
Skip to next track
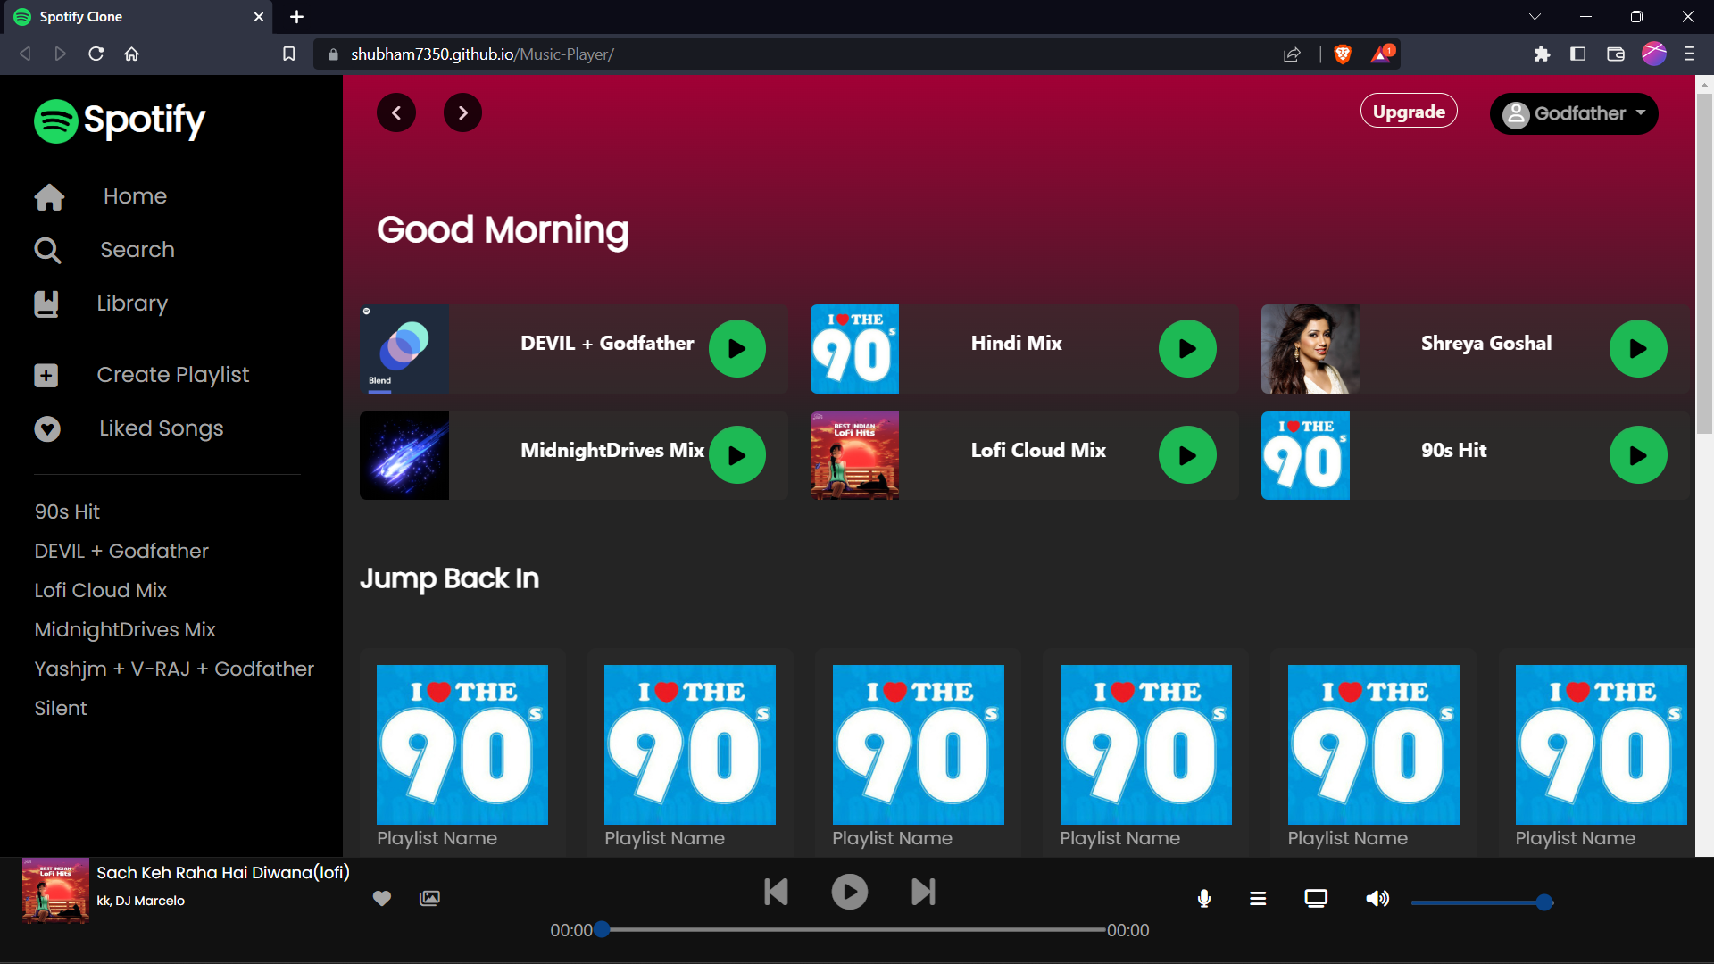[x=923, y=892]
